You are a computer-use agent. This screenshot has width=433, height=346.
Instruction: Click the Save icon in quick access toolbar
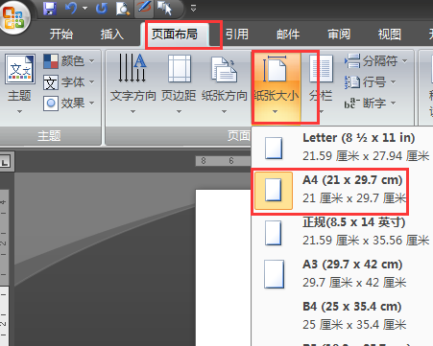click(50, 9)
